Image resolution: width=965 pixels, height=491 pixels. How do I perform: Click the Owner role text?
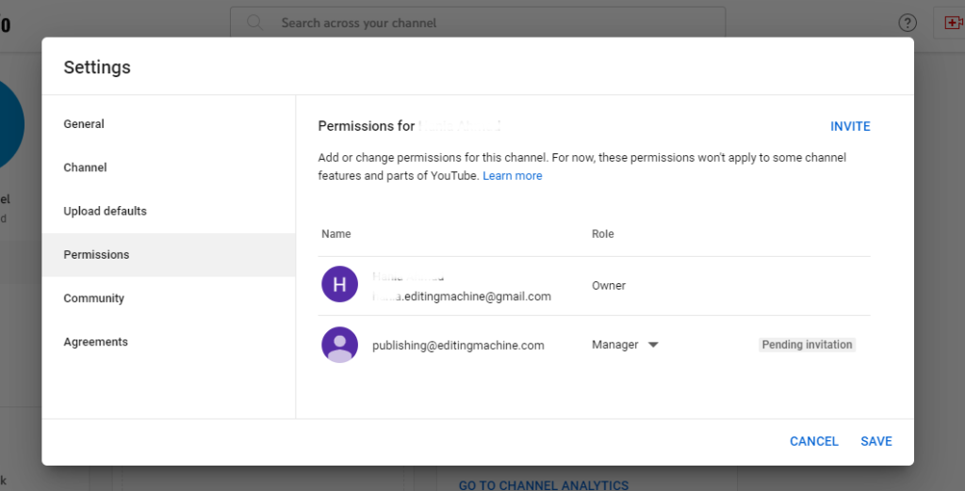(609, 286)
